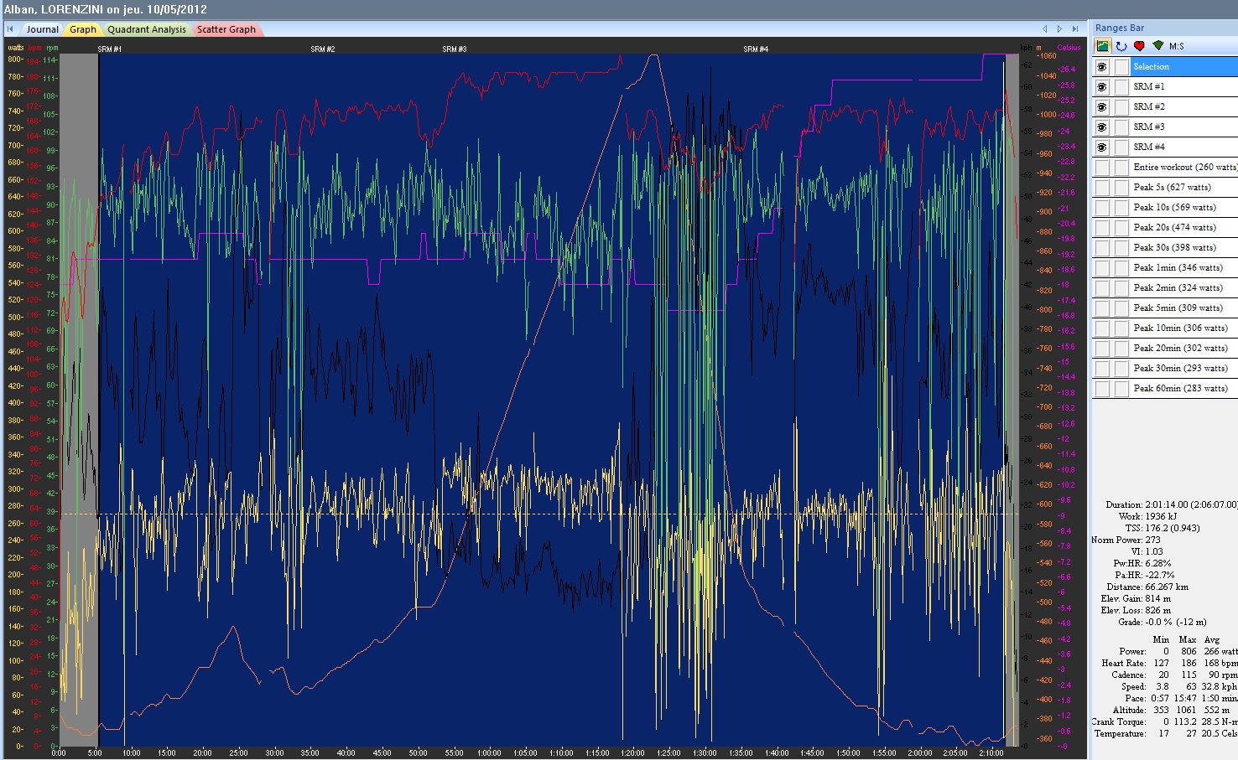Show the Peak 5s range visibility box
The width and height of the screenshot is (1238, 760).
click(x=1102, y=188)
